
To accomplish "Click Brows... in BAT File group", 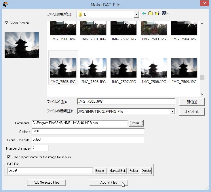I will 100,171.
